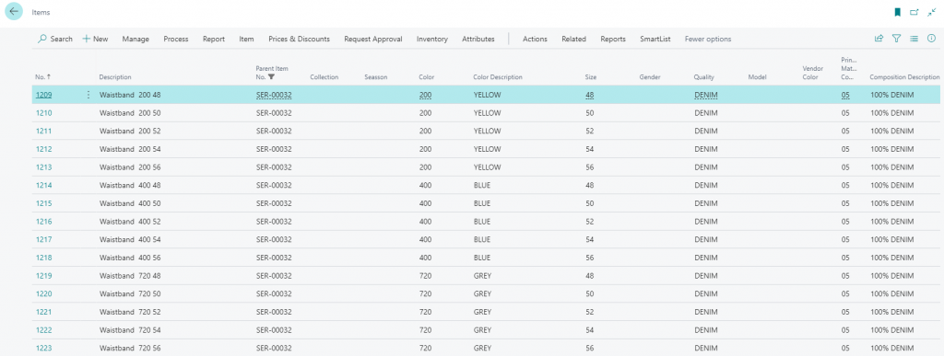Select Waistband 400 48 description cell
This screenshot has height=356, width=944.
(x=130, y=186)
